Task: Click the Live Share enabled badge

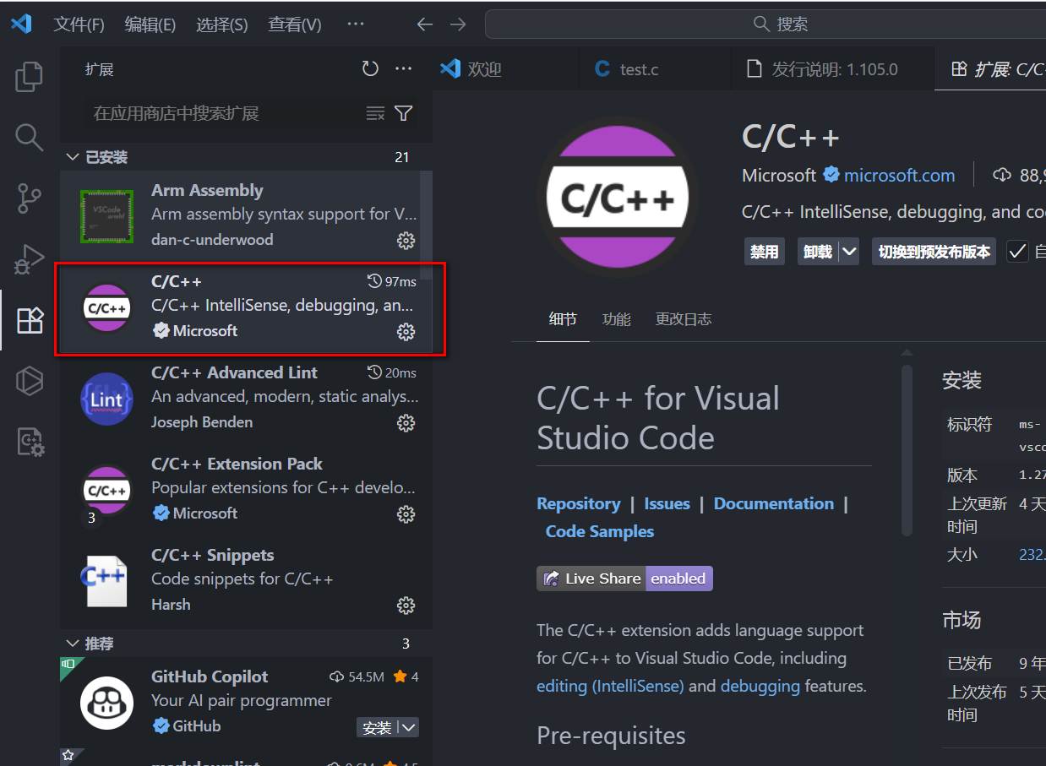Action: pyautogui.click(x=624, y=579)
